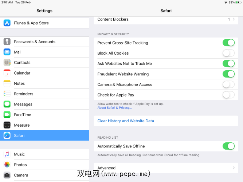
Task: Tap the Messages speech bubble icon
Action: (x=7, y=104)
